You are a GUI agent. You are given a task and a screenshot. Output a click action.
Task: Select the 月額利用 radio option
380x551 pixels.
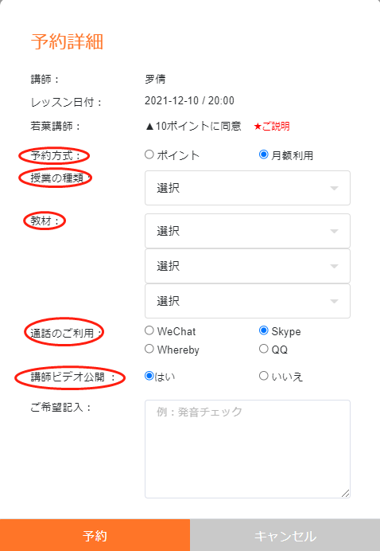pos(263,154)
